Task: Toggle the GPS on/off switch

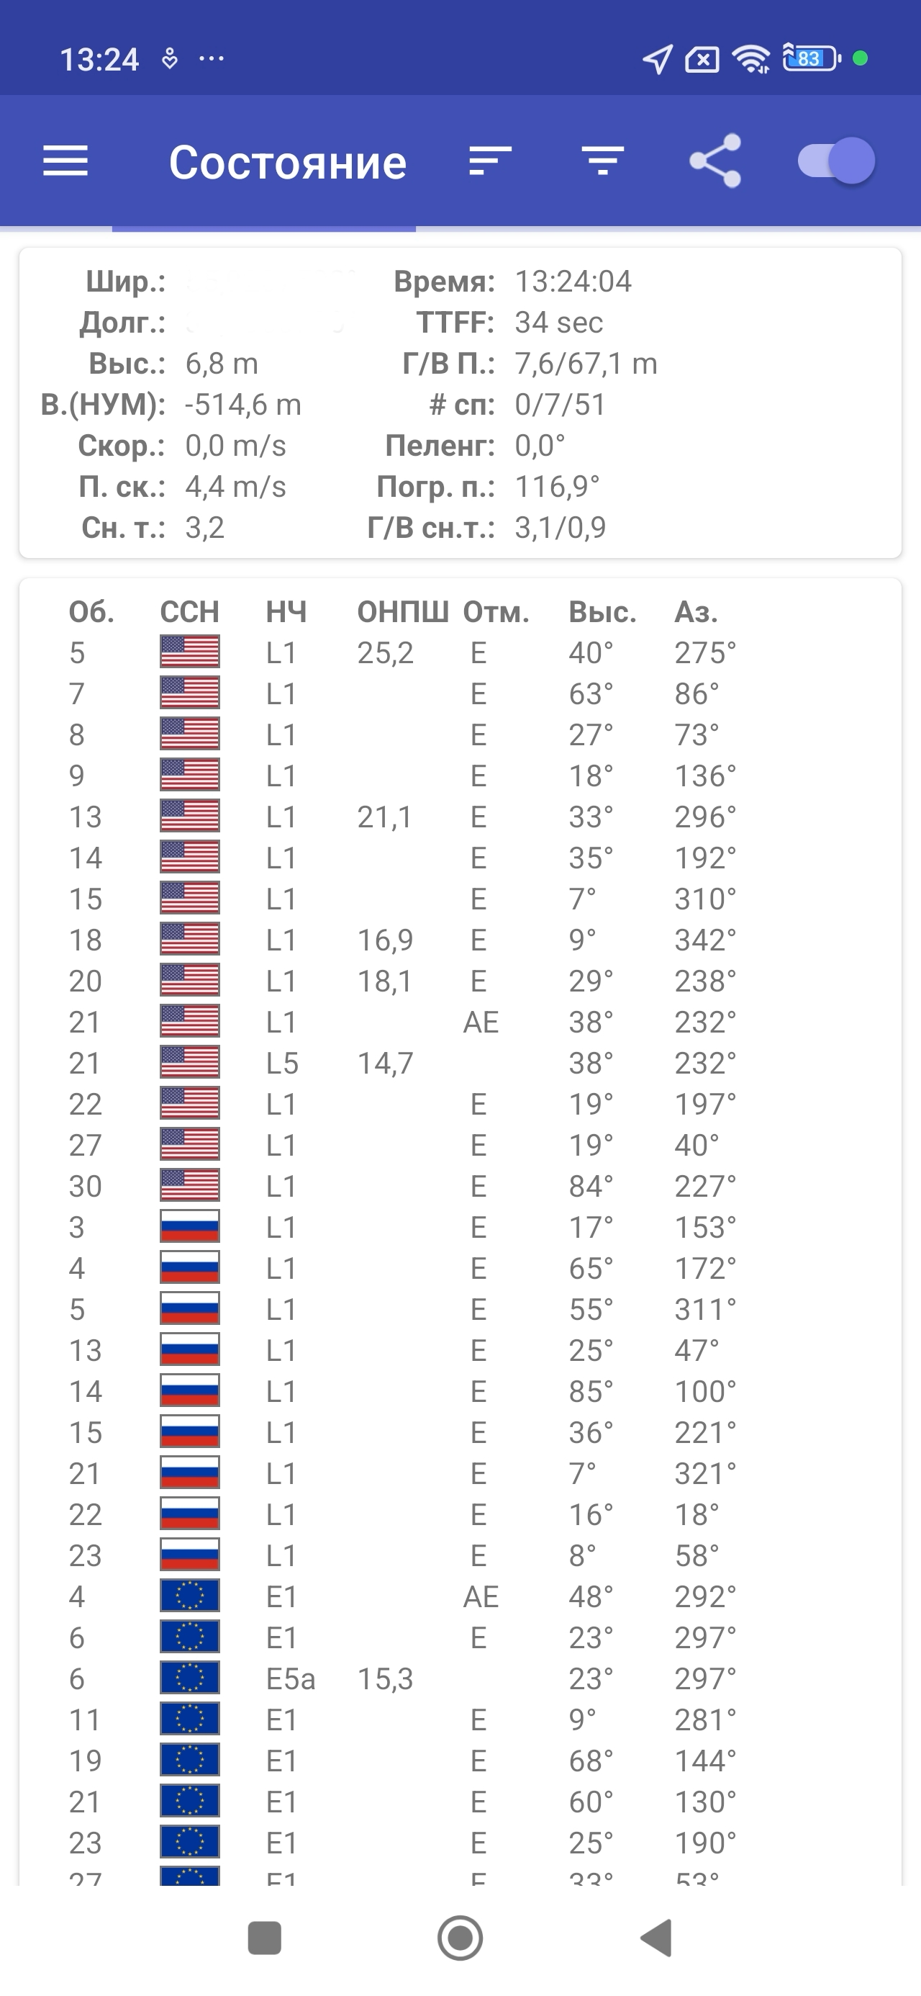Action: point(837,161)
